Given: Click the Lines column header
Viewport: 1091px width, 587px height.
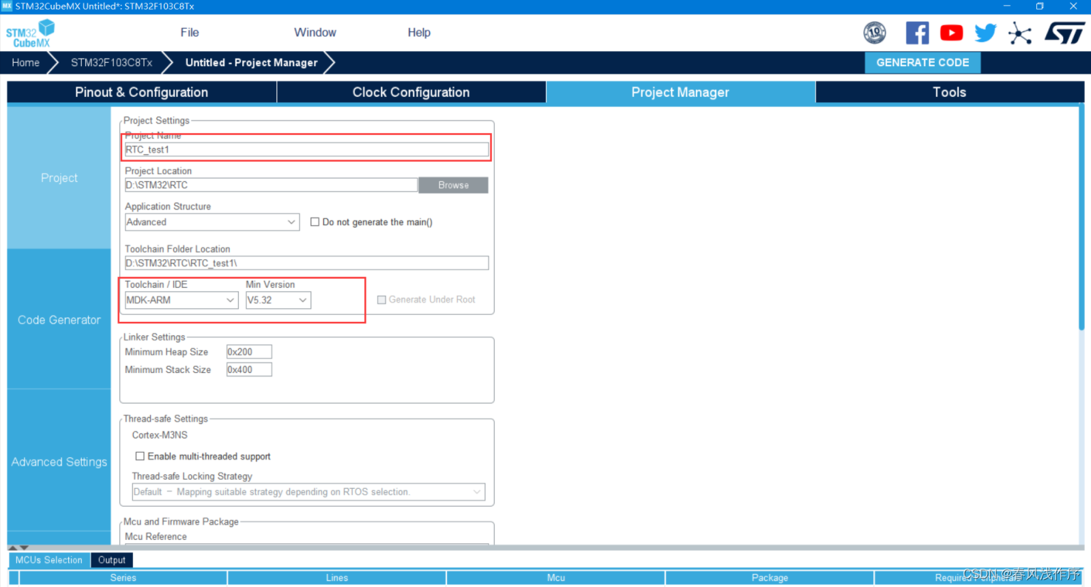Looking at the screenshot, I should pyautogui.click(x=337, y=577).
